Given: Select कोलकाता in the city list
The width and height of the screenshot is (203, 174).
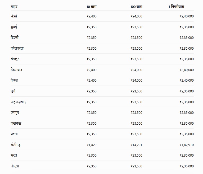Looking at the screenshot, I should click(17, 48).
